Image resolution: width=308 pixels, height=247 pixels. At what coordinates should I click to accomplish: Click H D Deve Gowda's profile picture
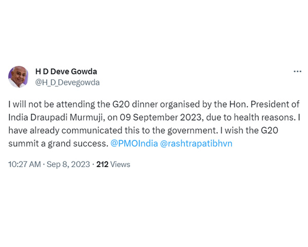[x=18, y=77]
